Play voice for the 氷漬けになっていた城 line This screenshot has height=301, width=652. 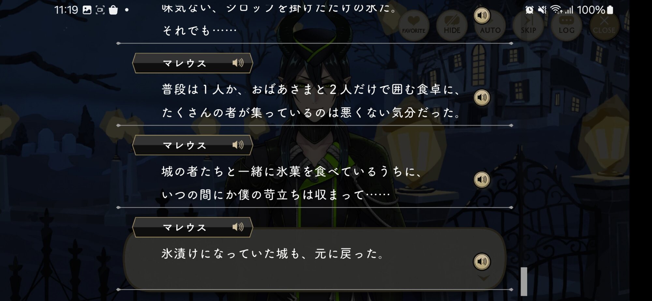pyautogui.click(x=482, y=262)
